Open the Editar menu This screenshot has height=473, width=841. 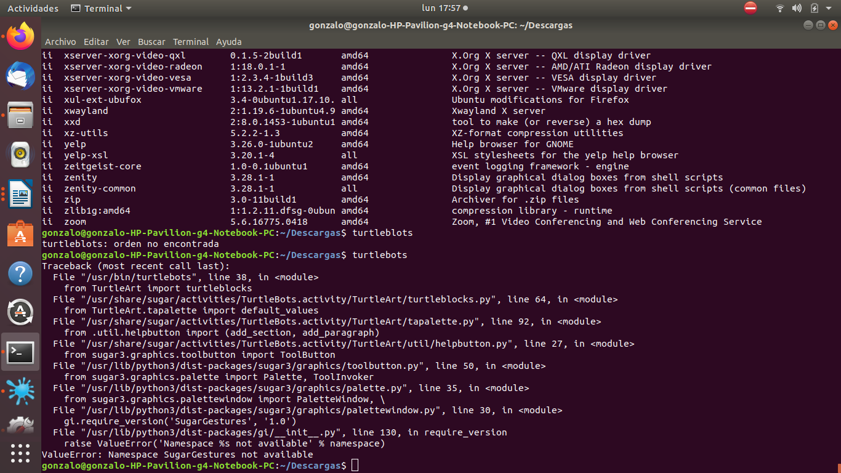(x=96, y=42)
